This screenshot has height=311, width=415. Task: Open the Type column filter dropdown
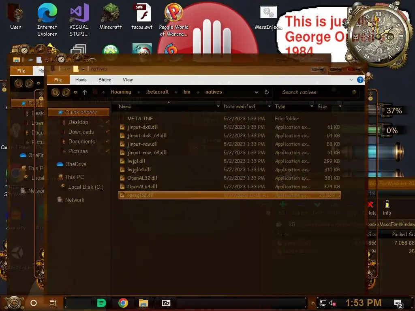312,107
